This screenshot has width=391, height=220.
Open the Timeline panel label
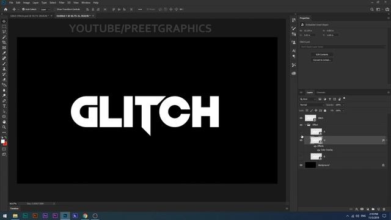pyautogui.click(x=15, y=208)
